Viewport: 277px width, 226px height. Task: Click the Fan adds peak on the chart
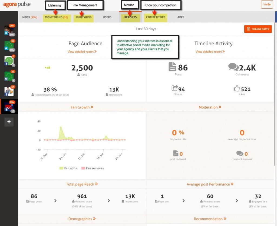coord(61,127)
